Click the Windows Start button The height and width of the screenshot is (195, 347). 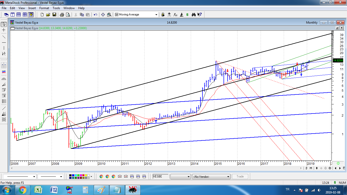pos(7,190)
